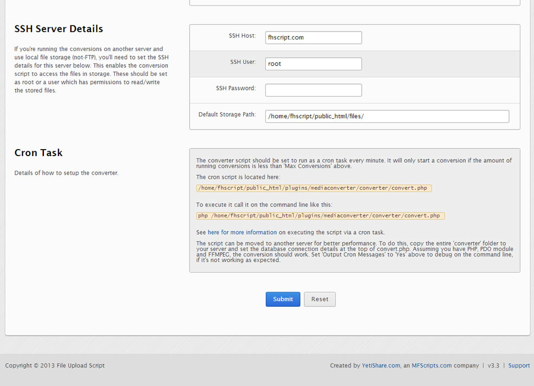Viewport: 534px width, 386px height.
Task: Open the Support link in footer
Action: [x=519, y=365]
